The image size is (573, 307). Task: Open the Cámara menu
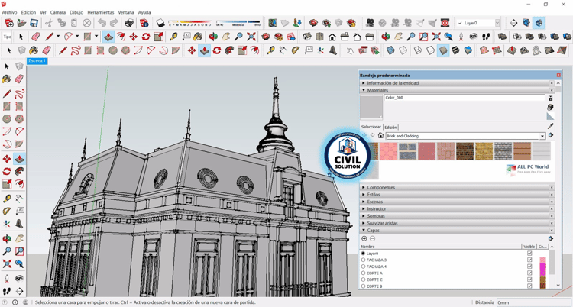(58, 12)
